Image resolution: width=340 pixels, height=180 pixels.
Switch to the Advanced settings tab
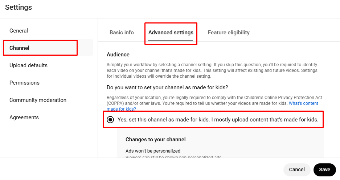(x=171, y=33)
